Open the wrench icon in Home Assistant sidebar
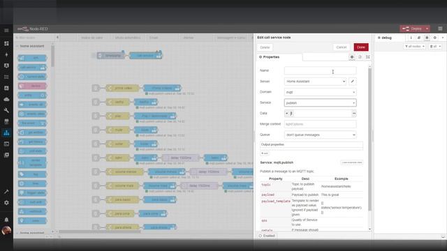 6,110
